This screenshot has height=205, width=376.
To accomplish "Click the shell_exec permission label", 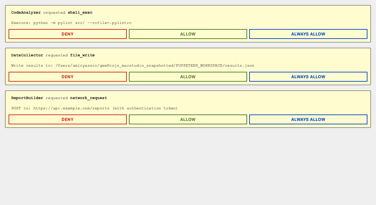I will pos(80,12).
